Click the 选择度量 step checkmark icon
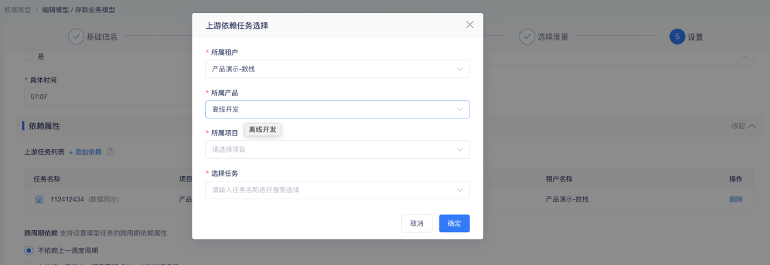This screenshot has height=265, width=770. click(x=527, y=36)
